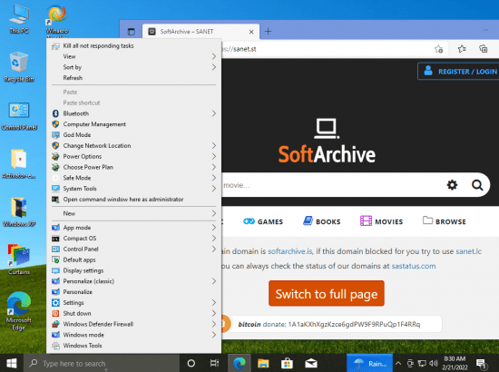Open the Windows Start button

click(x=12, y=363)
